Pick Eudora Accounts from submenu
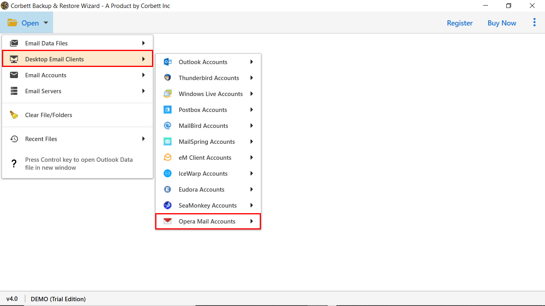 pyautogui.click(x=208, y=189)
